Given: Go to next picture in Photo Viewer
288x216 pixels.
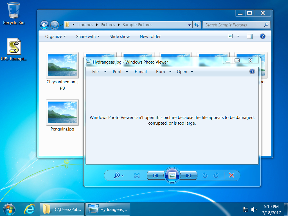Looking at the screenshot, I should click(x=188, y=175).
